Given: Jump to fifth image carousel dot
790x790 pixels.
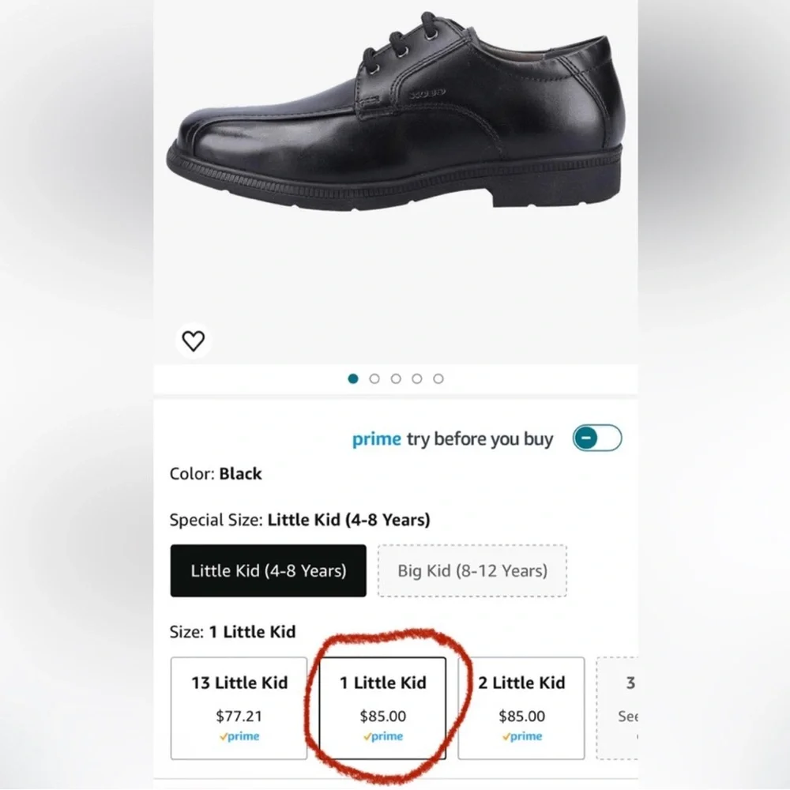Looking at the screenshot, I should (438, 379).
